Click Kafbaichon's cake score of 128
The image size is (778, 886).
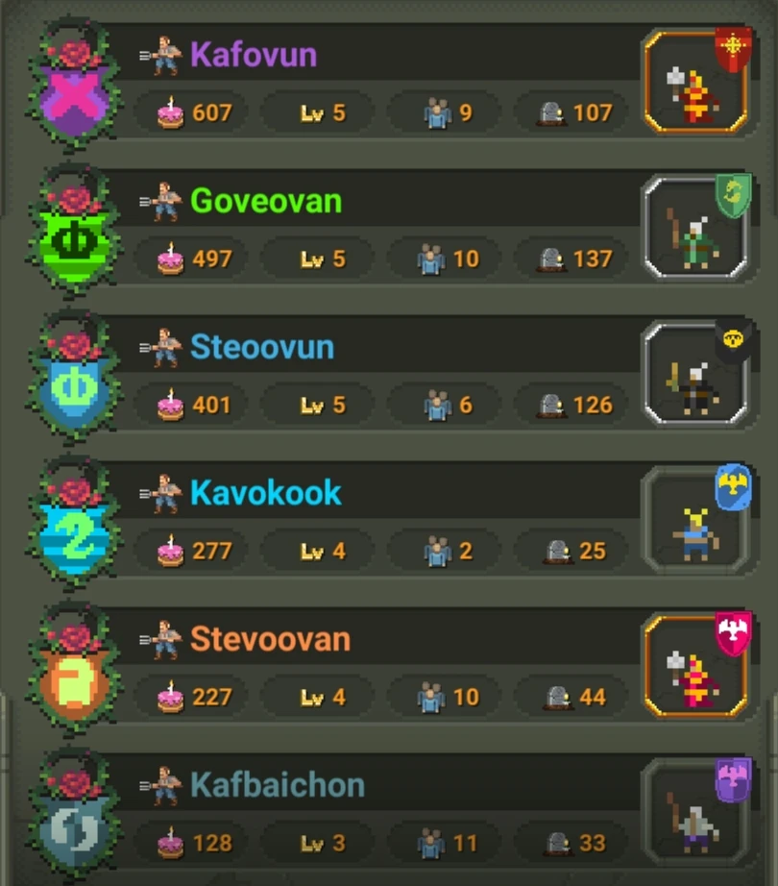(212, 843)
